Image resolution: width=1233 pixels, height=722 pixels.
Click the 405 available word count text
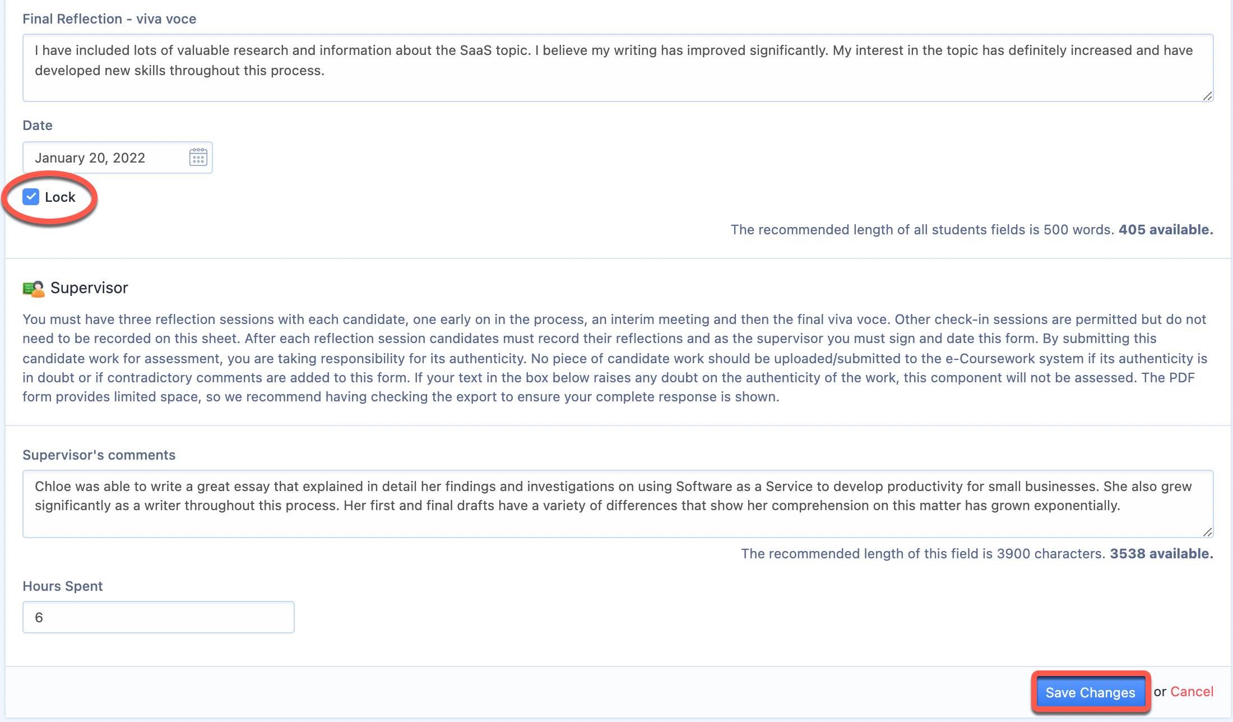[x=1166, y=230]
